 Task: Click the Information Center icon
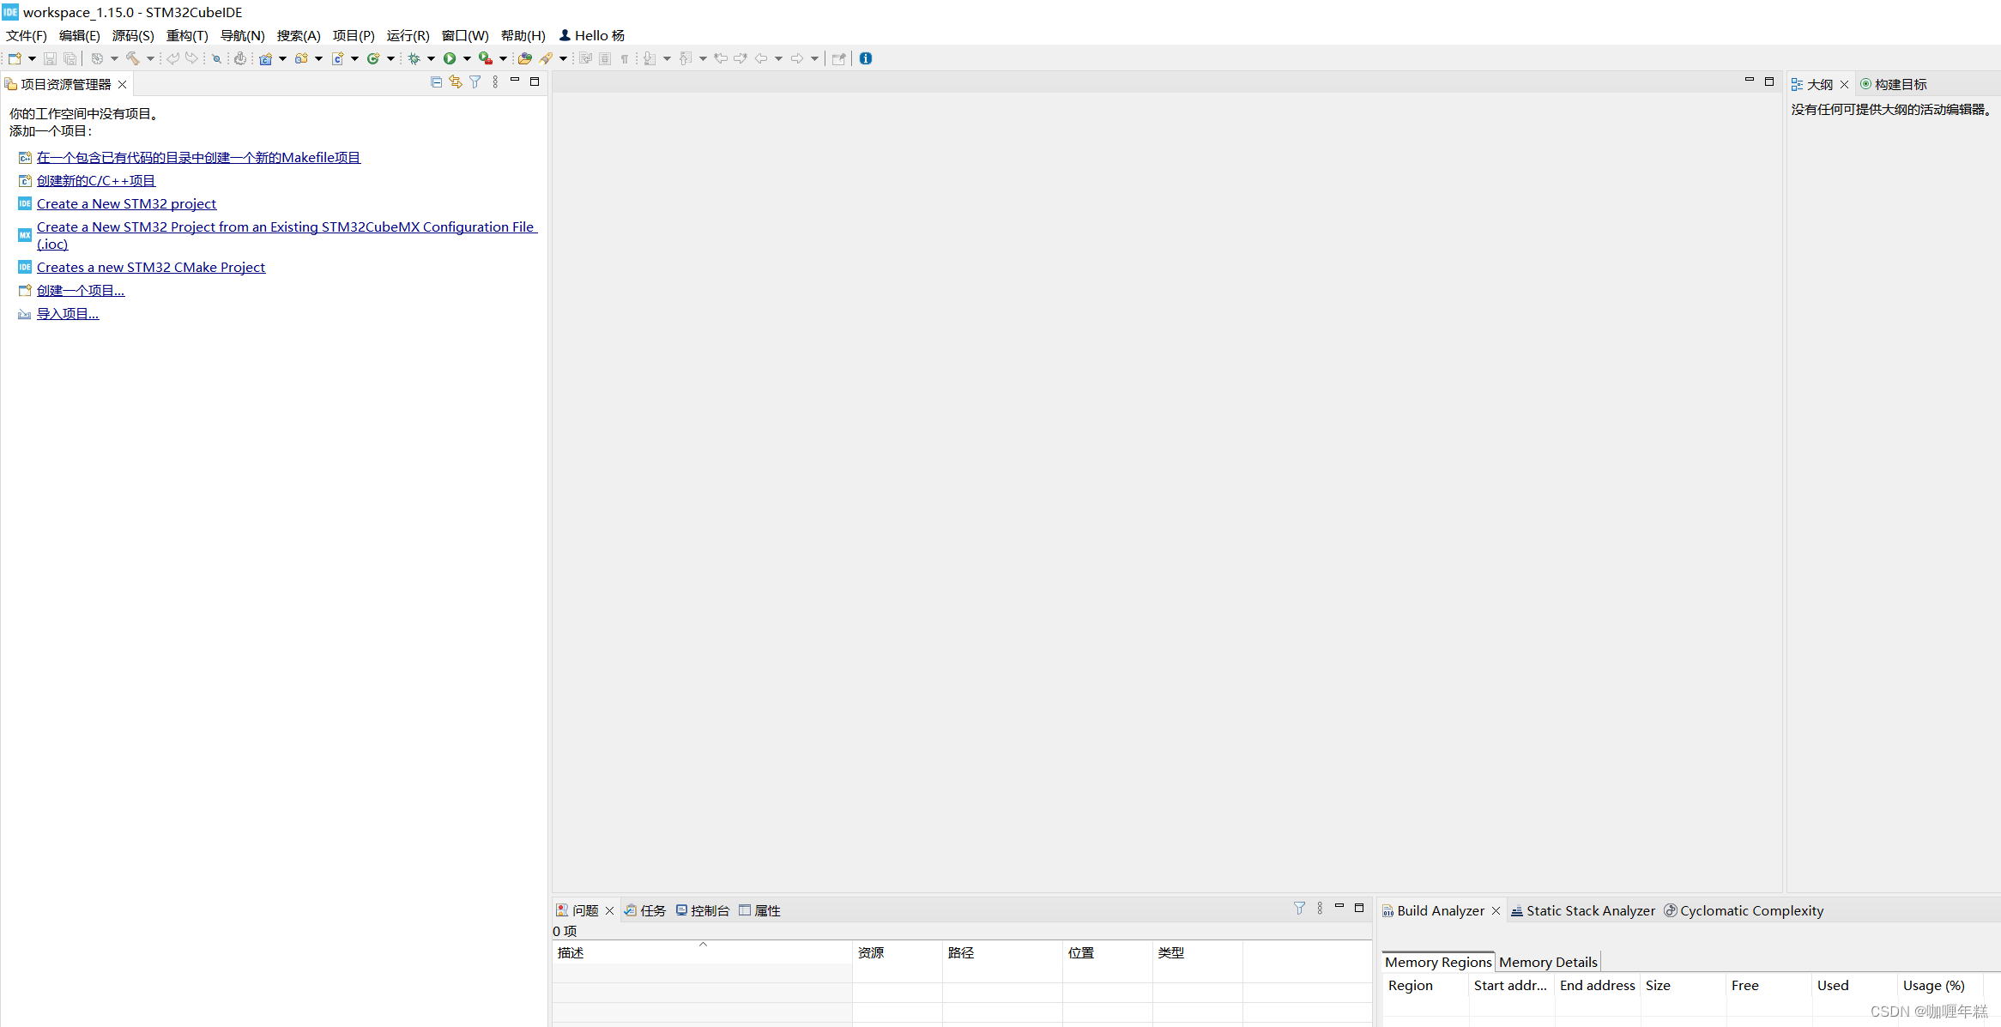pyautogui.click(x=866, y=58)
